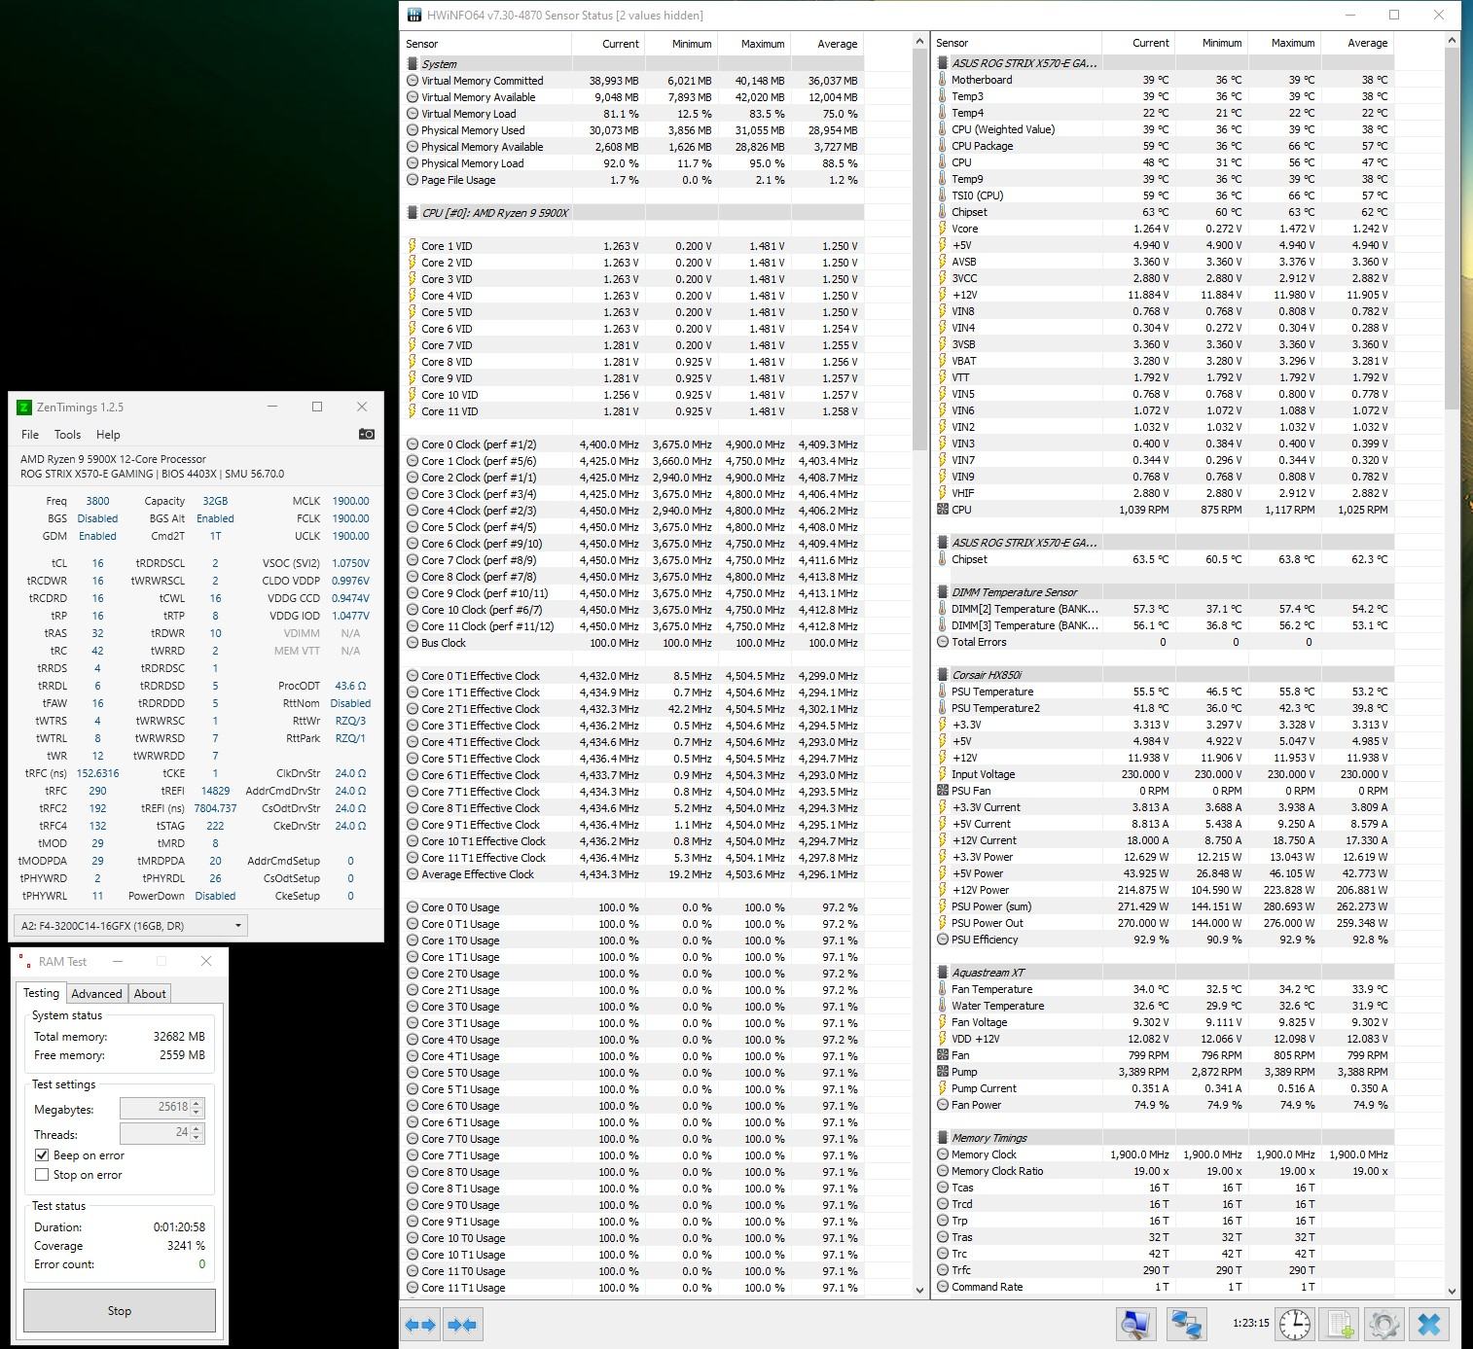Click the Vcore voltage lightning icon
The image size is (1473, 1349).
(x=942, y=229)
